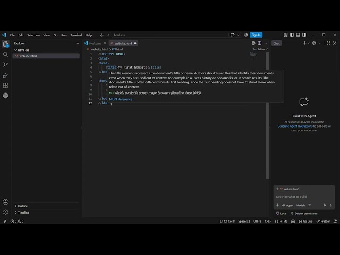Screen dimensions: 340x255
Task: Maximize the Chat panel
Action: click(x=328, y=43)
